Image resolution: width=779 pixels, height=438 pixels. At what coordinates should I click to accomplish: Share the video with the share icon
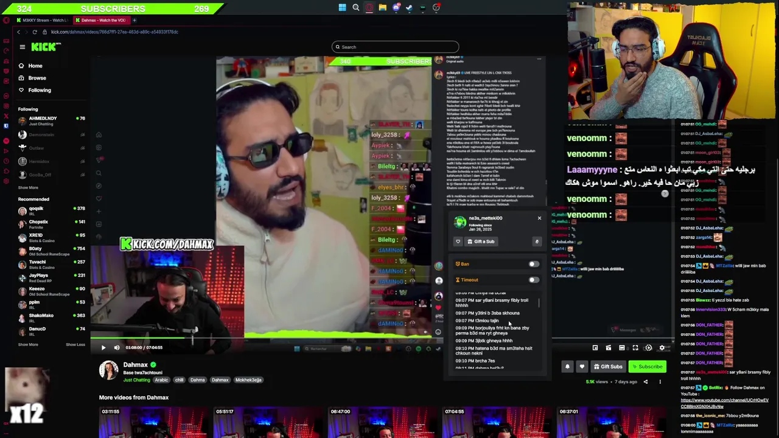pos(646,382)
